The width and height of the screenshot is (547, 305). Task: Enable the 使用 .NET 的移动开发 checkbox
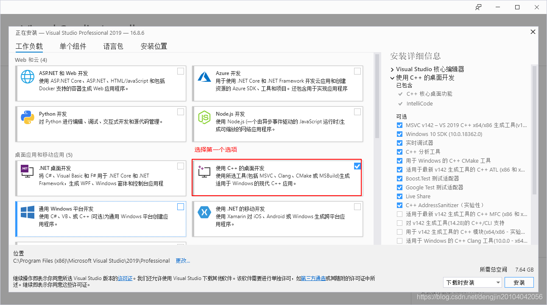[x=357, y=207]
